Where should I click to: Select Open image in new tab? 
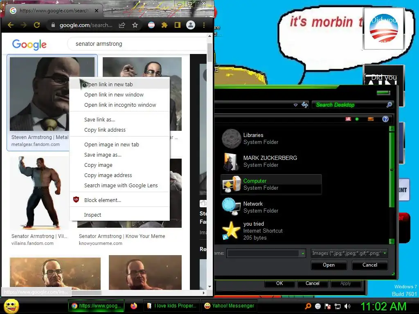pos(119,144)
